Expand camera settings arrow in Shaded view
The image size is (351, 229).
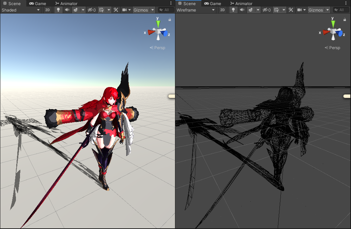pos(130,10)
